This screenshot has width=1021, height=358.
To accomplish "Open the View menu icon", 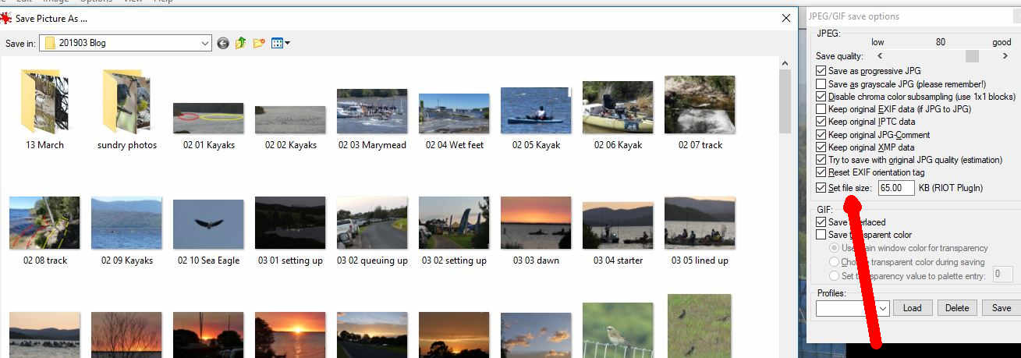I will (x=280, y=43).
